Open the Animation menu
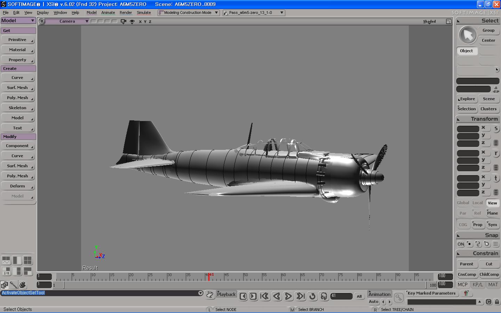 click(x=380, y=294)
